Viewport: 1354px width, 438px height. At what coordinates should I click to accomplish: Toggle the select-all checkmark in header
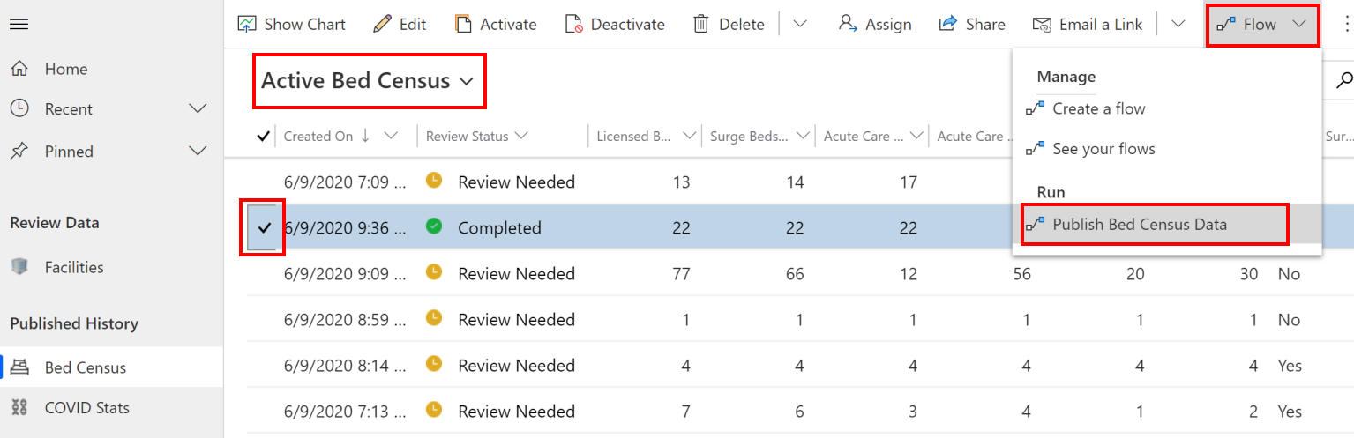tap(263, 136)
